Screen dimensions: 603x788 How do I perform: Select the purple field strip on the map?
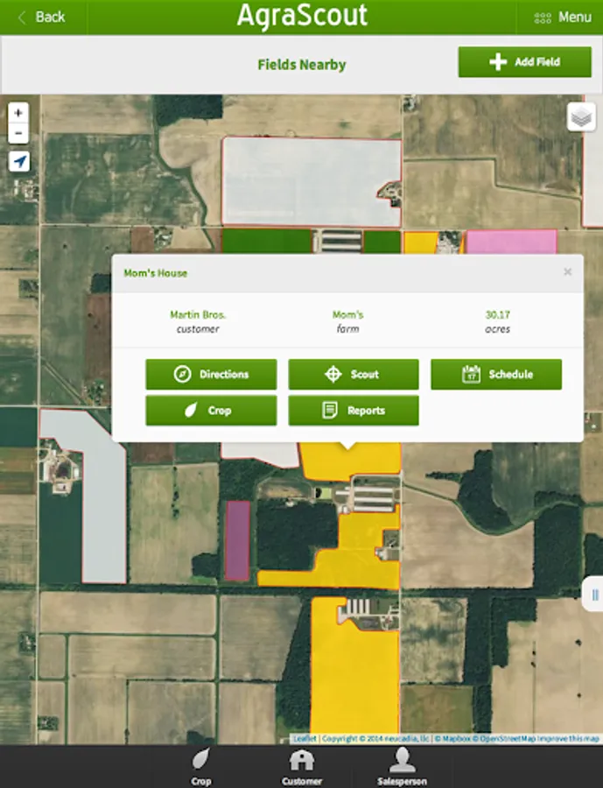tap(237, 541)
